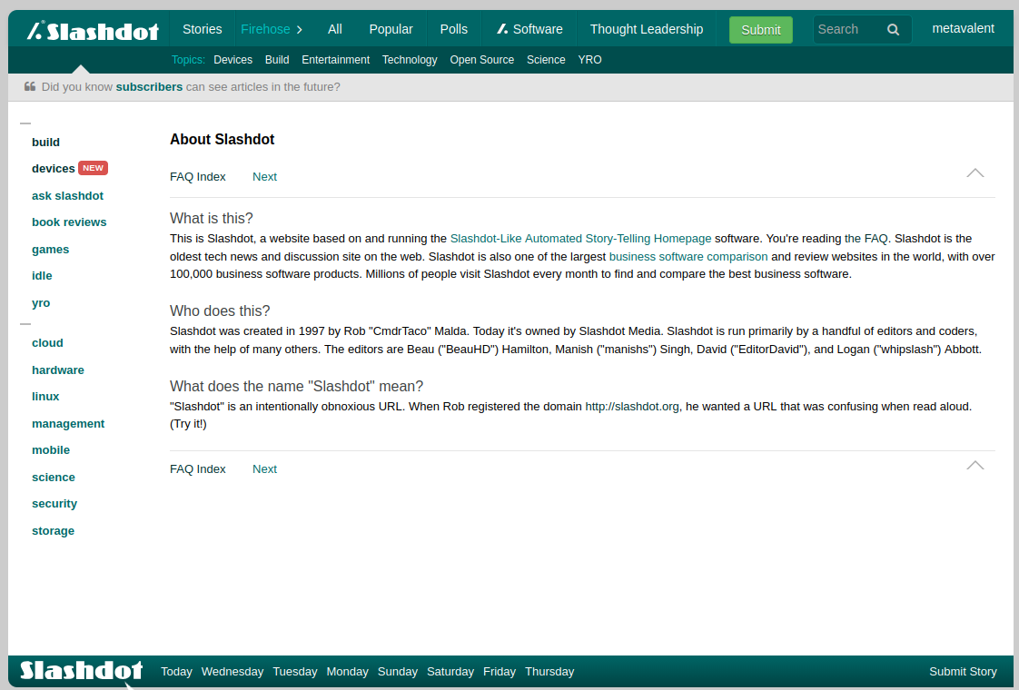Click the upper scroll-to-top chevron icon
This screenshot has width=1019, height=690.
click(974, 172)
